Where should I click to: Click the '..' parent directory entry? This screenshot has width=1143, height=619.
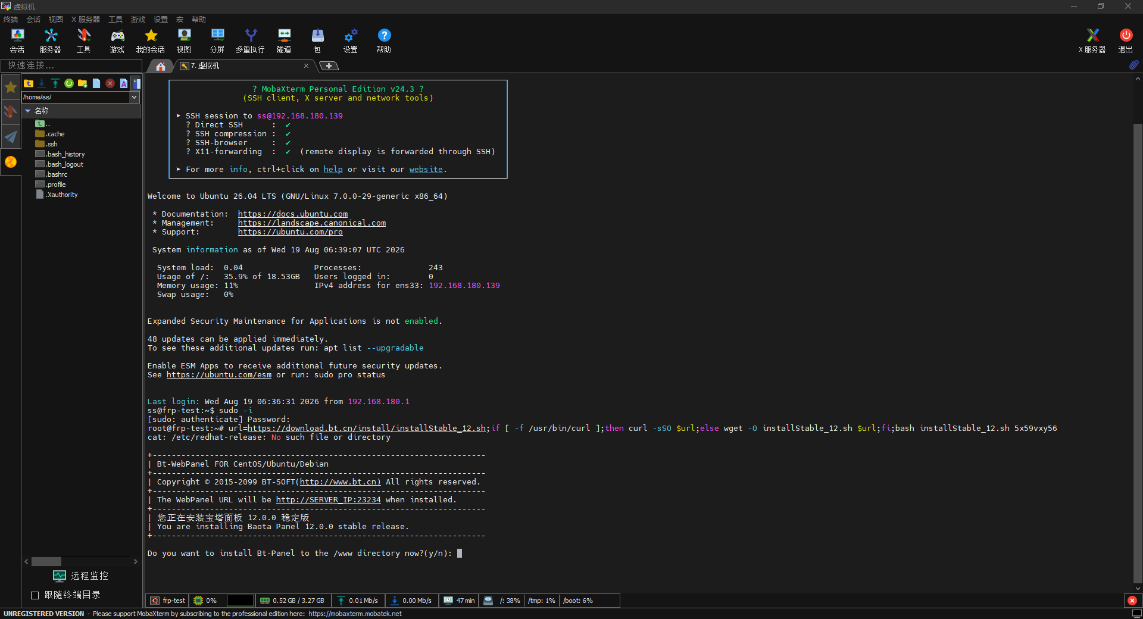pyautogui.click(x=43, y=124)
